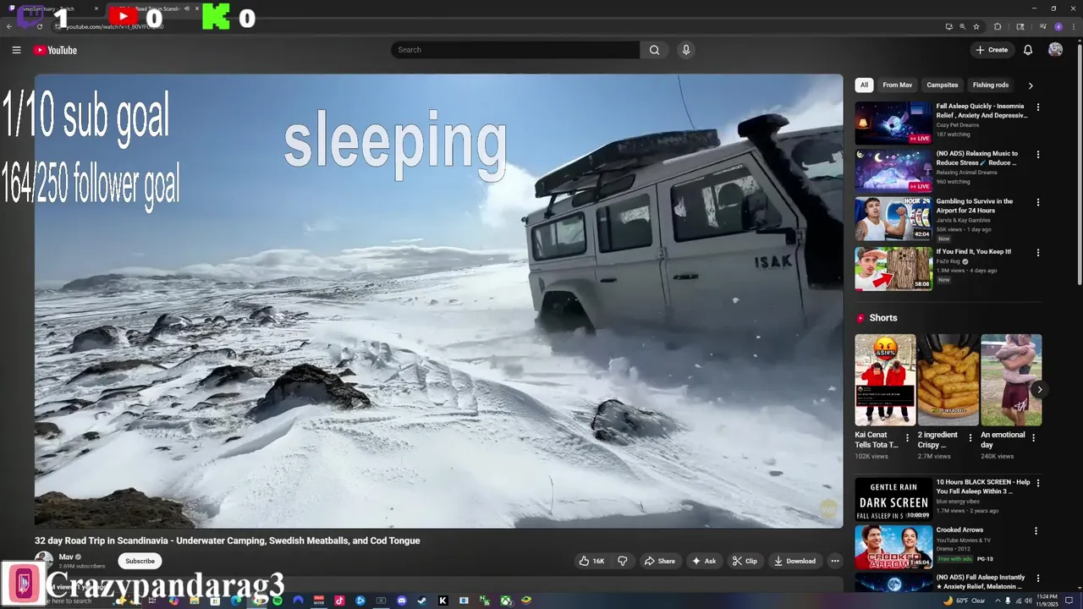The width and height of the screenshot is (1083, 609).
Task: Open the Create menu button
Action: coord(992,50)
